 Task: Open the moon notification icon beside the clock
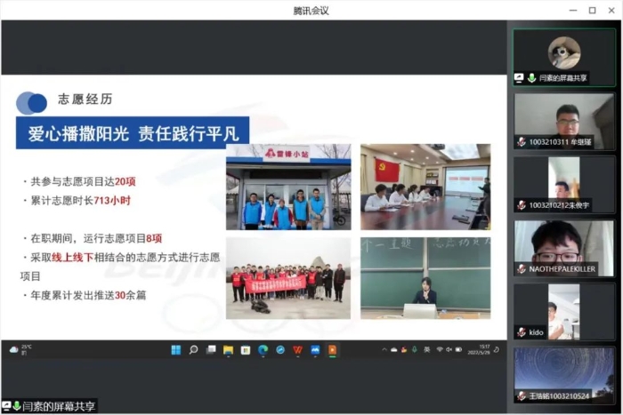point(497,349)
